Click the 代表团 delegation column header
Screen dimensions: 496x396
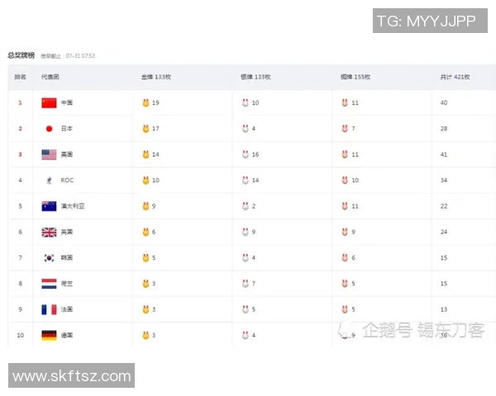click(50, 77)
